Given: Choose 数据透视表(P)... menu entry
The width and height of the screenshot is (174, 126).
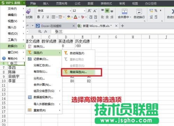Looking at the screenshot, I should (x=44, y=97).
